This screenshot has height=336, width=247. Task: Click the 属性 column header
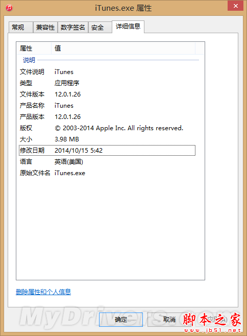click(x=34, y=48)
